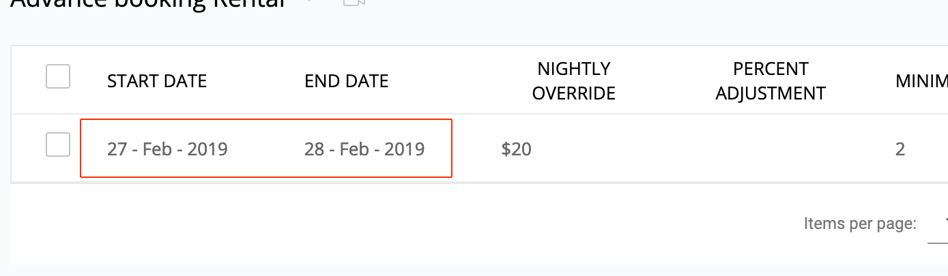
Task: Click the Advance booking Rental page title
Action: point(148,3)
